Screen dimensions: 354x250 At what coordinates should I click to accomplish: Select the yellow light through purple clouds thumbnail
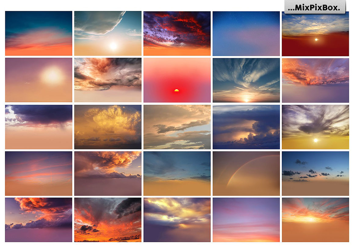[177, 220]
